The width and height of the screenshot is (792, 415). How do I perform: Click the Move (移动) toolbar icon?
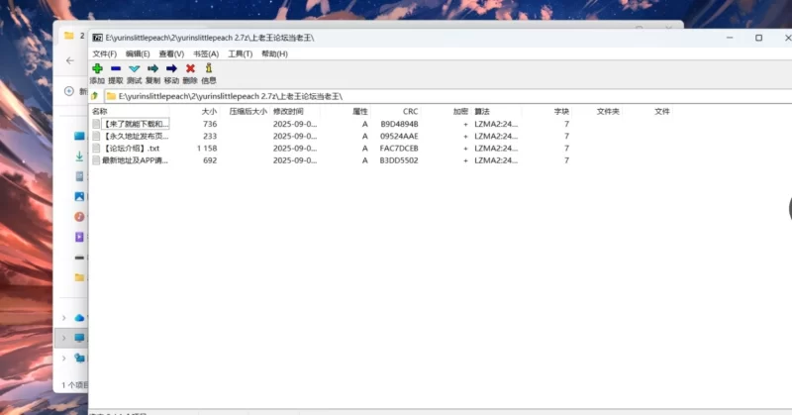click(171, 69)
